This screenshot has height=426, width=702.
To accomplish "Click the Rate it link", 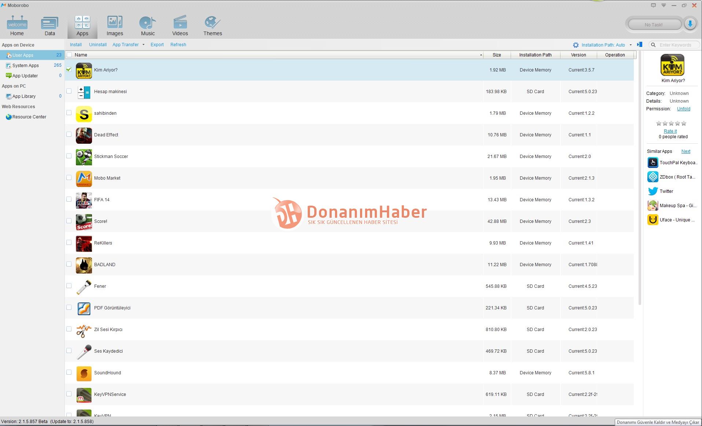I will (670, 131).
